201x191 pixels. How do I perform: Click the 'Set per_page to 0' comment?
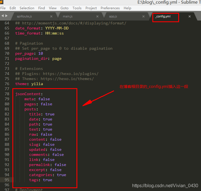point(64,49)
